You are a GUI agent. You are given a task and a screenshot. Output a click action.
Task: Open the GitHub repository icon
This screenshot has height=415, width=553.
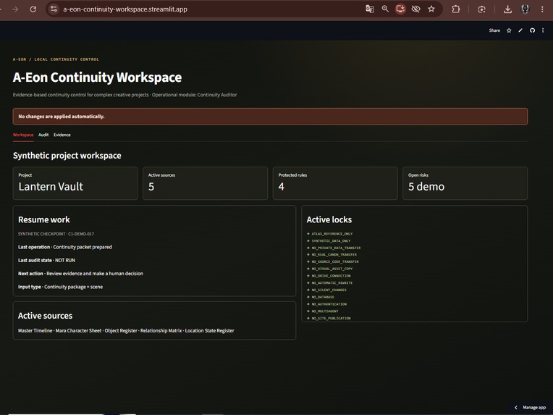[532, 30]
